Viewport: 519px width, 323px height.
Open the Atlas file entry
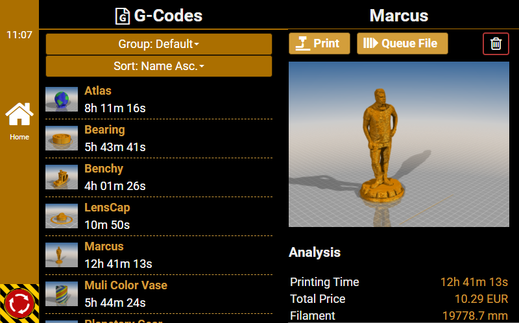tap(98, 91)
